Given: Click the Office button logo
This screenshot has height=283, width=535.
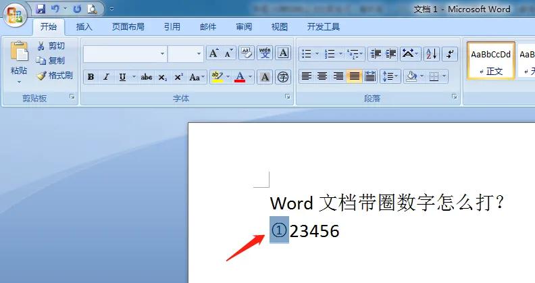Looking at the screenshot, I should (x=15, y=15).
